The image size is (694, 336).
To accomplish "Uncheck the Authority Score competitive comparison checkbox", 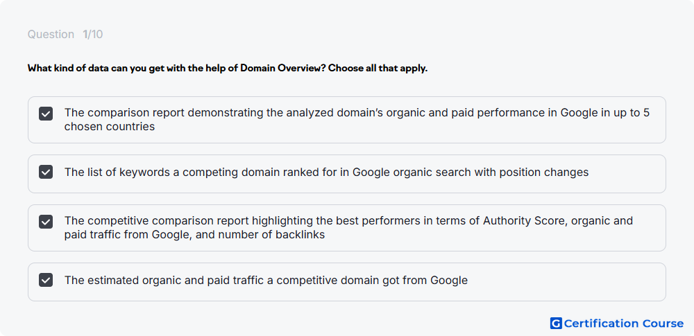I will click(x=46, y=222).
